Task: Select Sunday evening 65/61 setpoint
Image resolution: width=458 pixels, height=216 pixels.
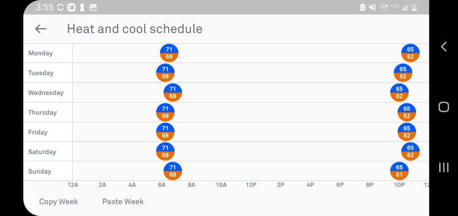Action: [399, 171]
